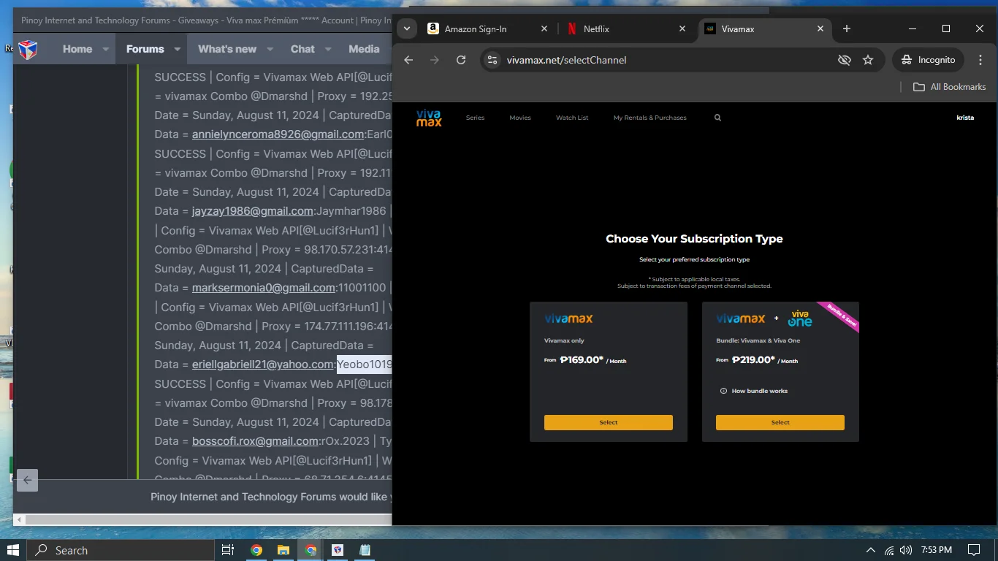Click the forum logo icon beside Home
Image resolution: width=998 pixels, height=561 pixels.
coord(28,49)
